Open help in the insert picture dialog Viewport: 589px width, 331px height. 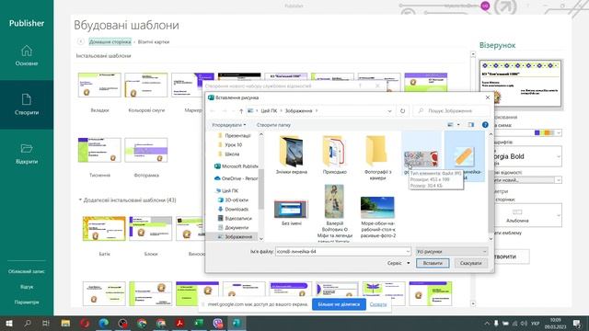click(x=485, y=125)
